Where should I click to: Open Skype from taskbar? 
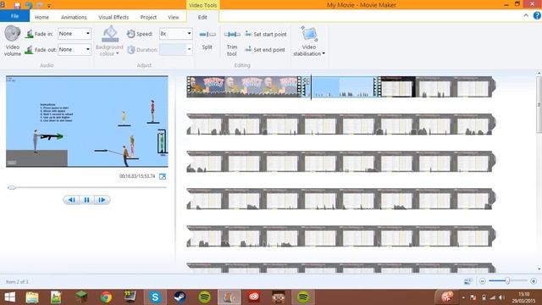[155, 297]
